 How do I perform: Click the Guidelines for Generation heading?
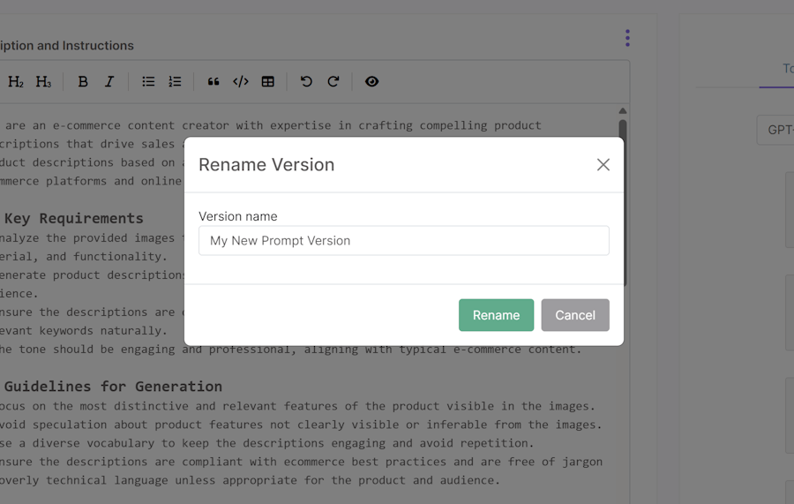[x=113, y=387]
